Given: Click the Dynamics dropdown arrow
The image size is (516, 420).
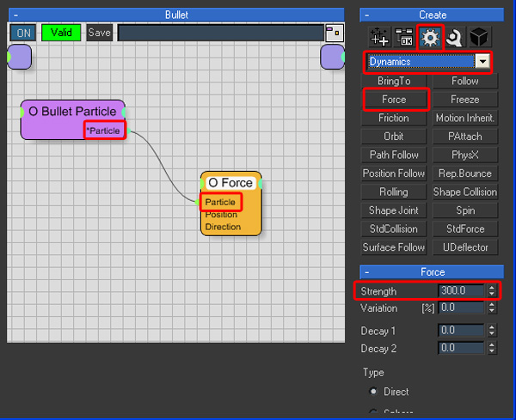Looking at the screenshot, I should [x=482, y=62].
